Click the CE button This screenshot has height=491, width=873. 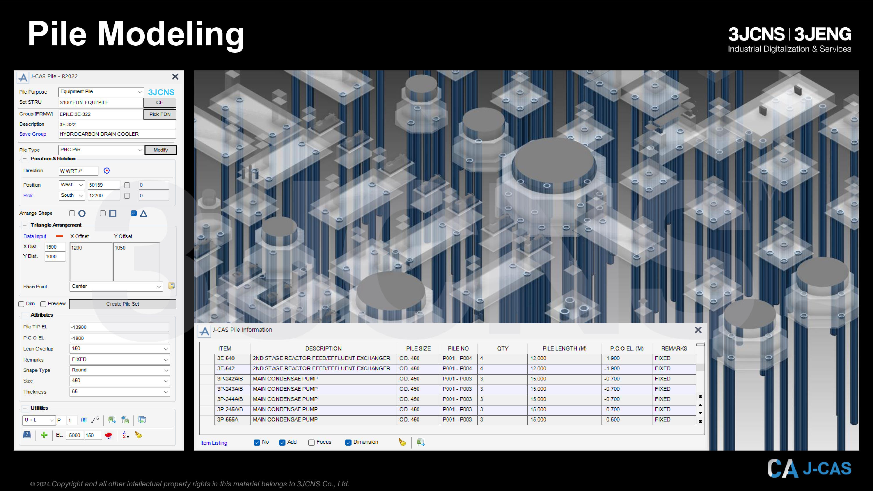pyautogui.click(x=160, y=102)
